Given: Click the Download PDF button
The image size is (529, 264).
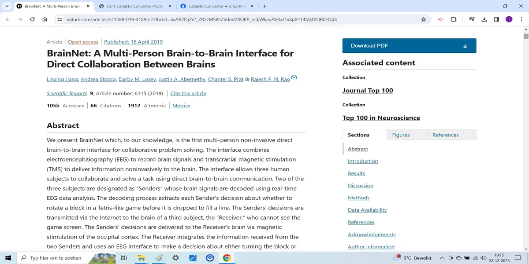Looking at the screenshot, I should [x=409, y=46].
